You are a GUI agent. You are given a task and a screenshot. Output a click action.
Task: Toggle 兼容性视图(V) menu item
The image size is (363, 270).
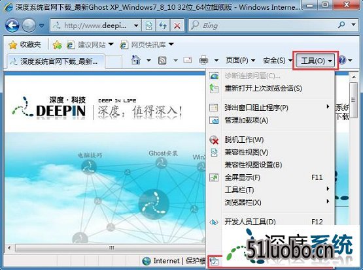tap(270, 153)
